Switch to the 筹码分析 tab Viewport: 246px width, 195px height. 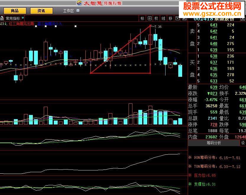214,143
